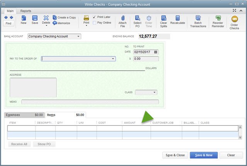Expand the Bank Account dropdown
The image size is (247, 166).
(x=79, y=36)
